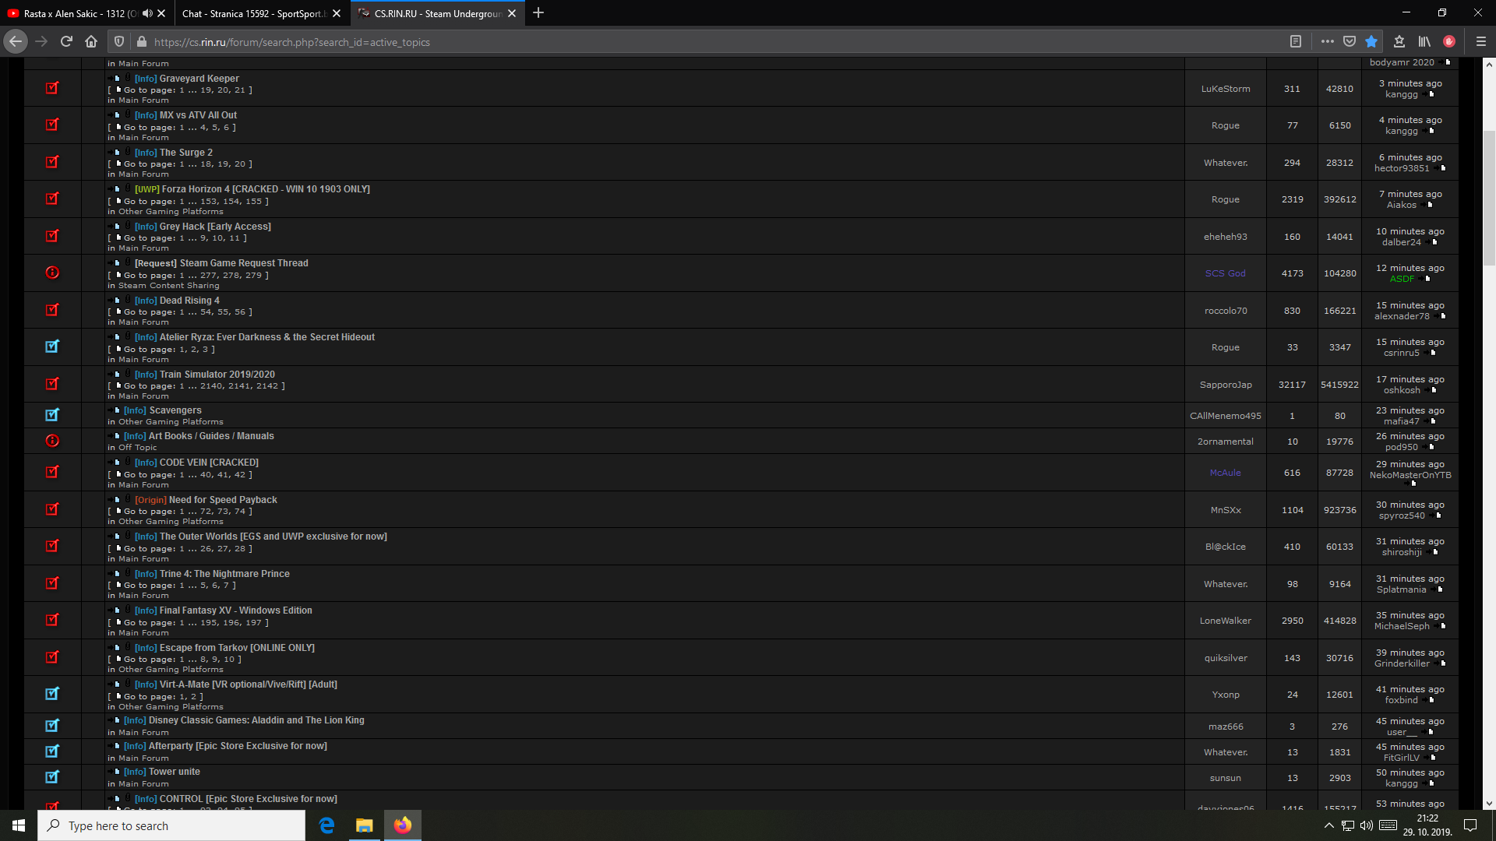1496x841 pixels.
Task: Open Firefox library icon
Action: [x=1424, y=42]
